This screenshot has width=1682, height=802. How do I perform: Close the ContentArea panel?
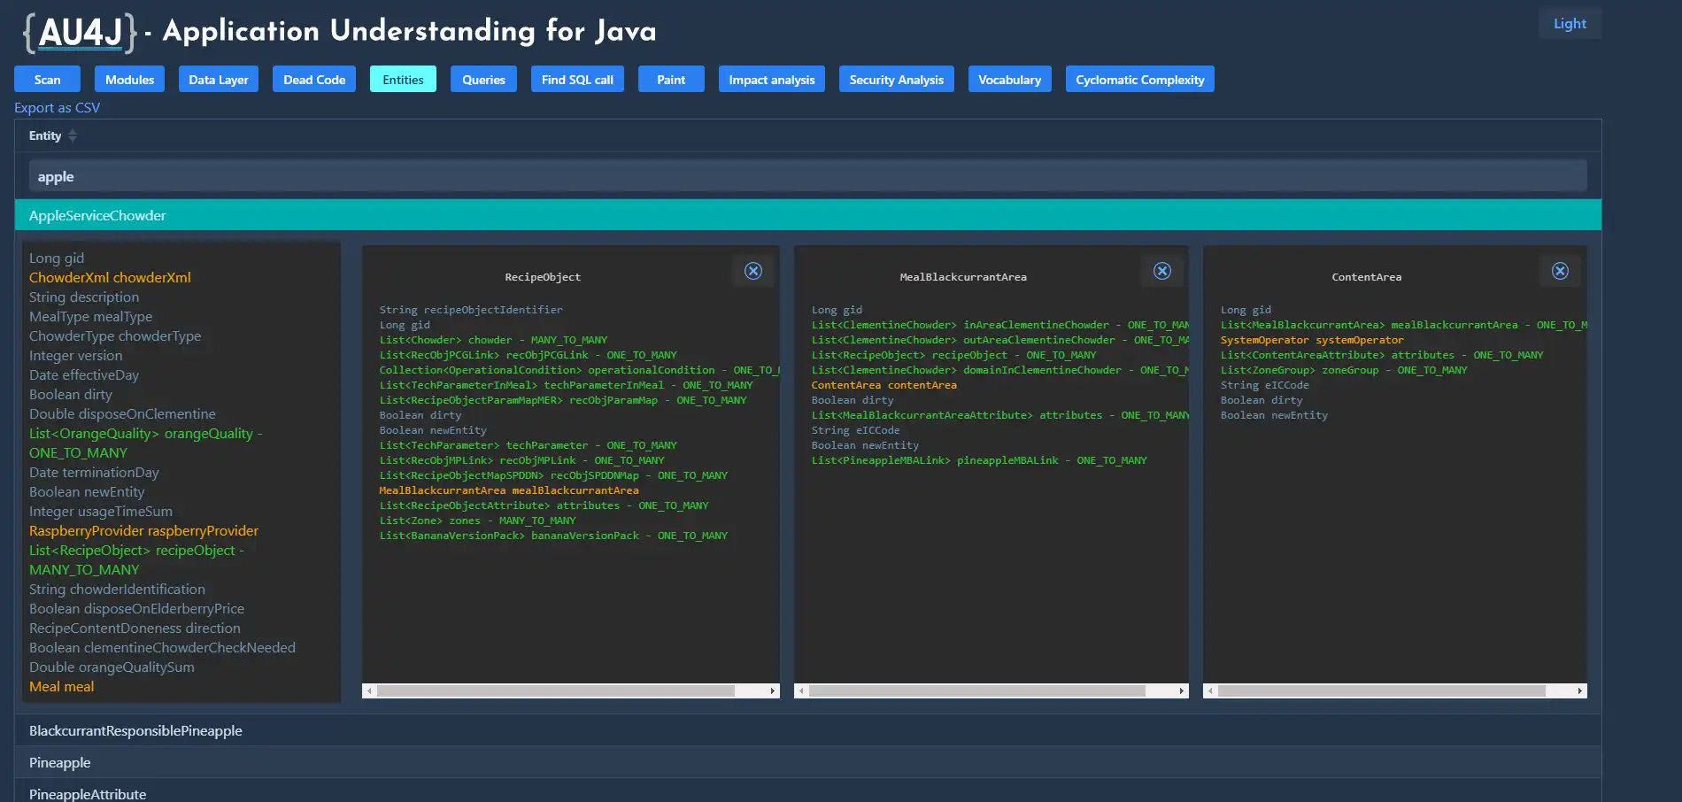click(x=1560, y=271)
